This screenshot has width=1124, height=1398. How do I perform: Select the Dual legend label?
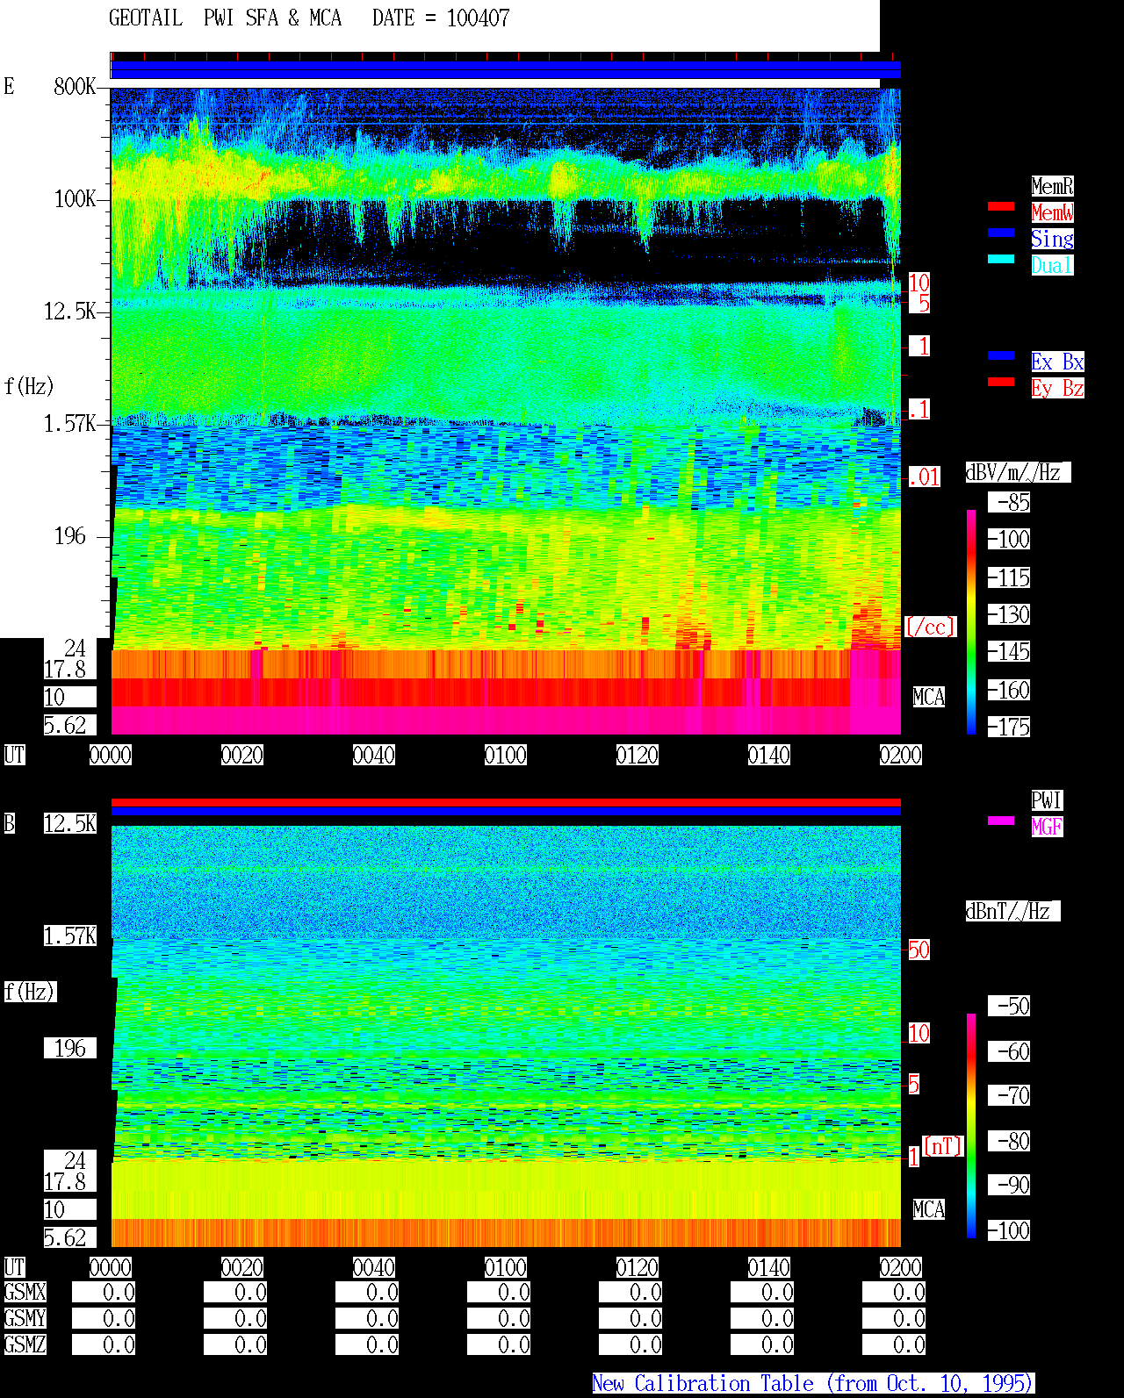click(1052, 265)
